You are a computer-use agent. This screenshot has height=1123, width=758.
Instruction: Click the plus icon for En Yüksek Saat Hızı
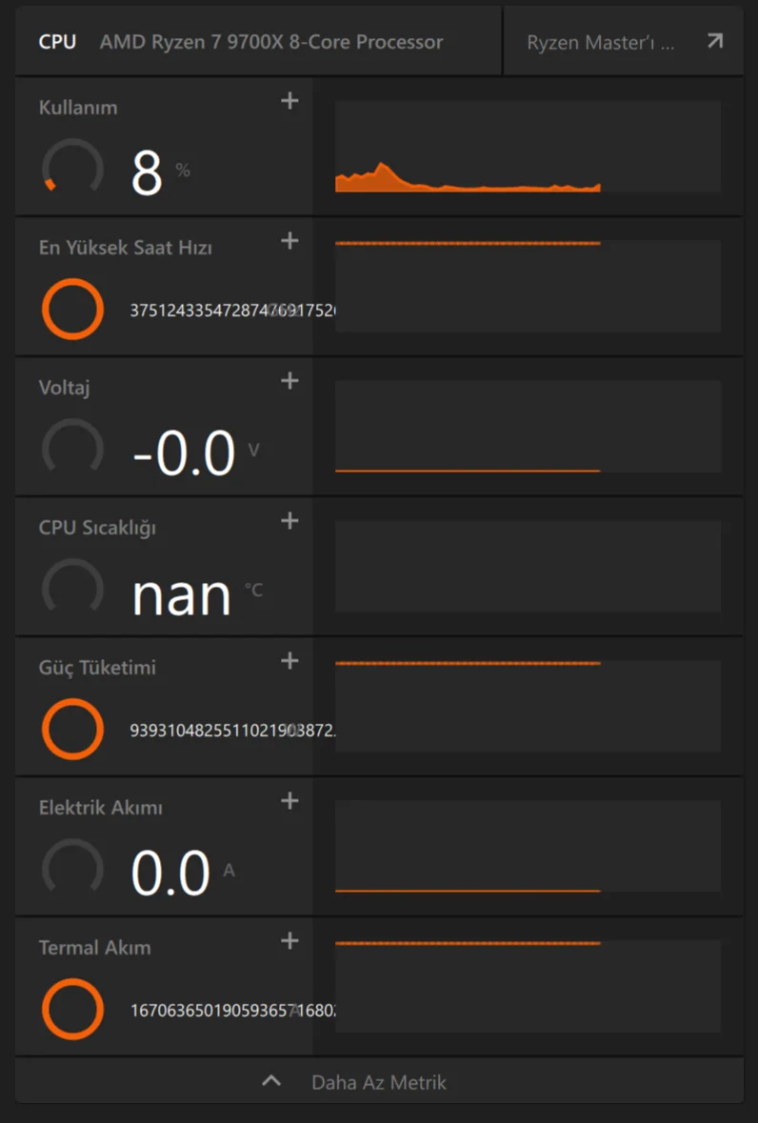pyautogui.click(x=290, y=241)
